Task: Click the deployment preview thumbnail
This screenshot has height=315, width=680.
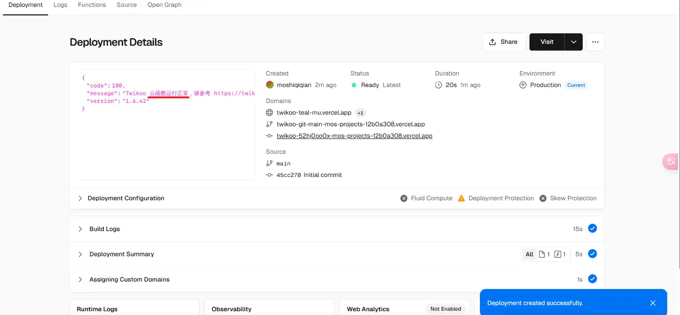Action: 166,124
